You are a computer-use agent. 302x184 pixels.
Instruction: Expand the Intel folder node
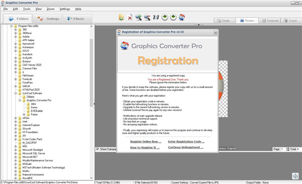tap(16, 122)
